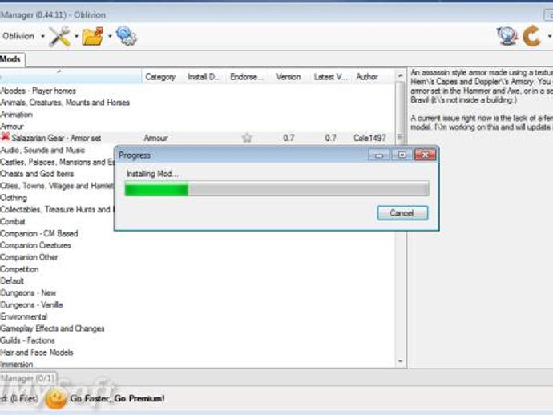Select the Animation category

point(16,115)
